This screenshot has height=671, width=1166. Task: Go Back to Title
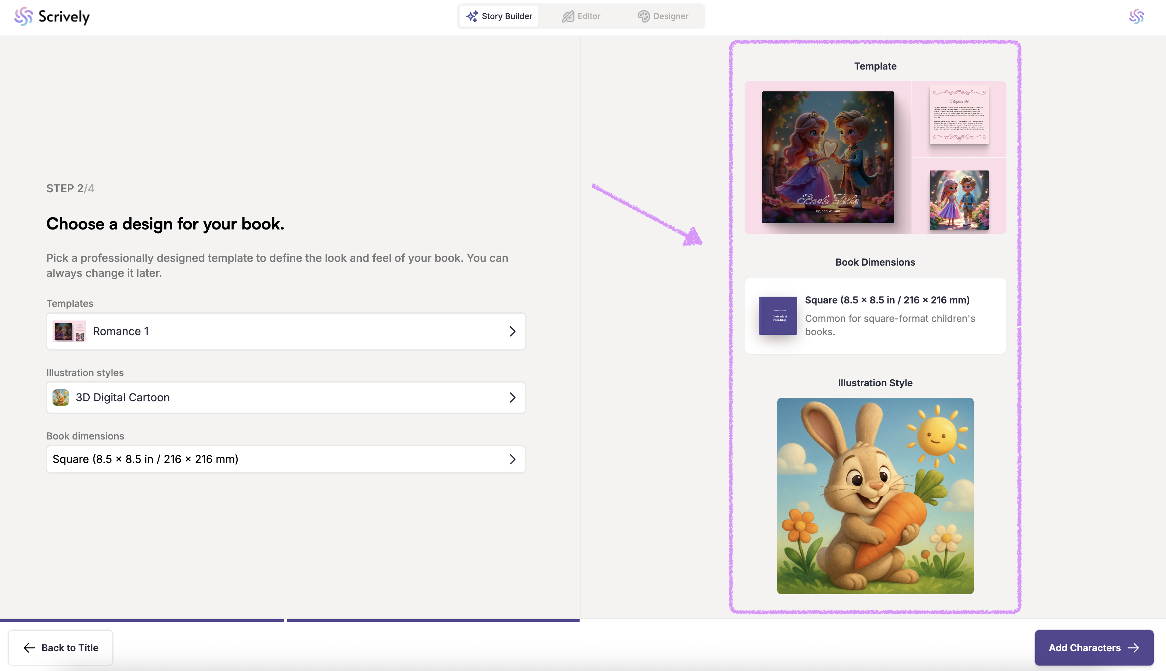(x=60, y=647)
